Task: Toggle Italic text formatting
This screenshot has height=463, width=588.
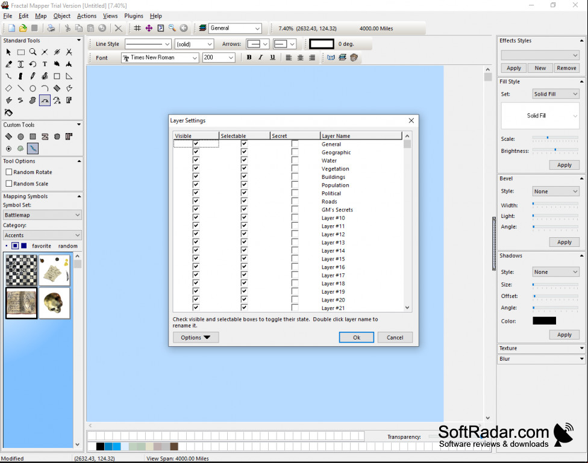Action: [x=261, y=57]
